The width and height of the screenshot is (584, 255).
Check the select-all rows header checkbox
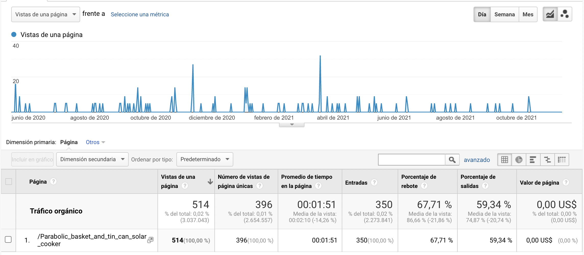[x=9, y=182]
